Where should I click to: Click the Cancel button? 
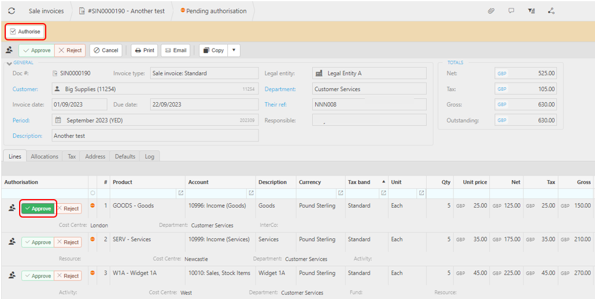tap(106, 50)
